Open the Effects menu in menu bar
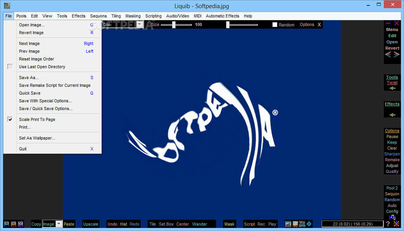Image resolution: width=404 pixels, height=231 pixels. [78, 16]
